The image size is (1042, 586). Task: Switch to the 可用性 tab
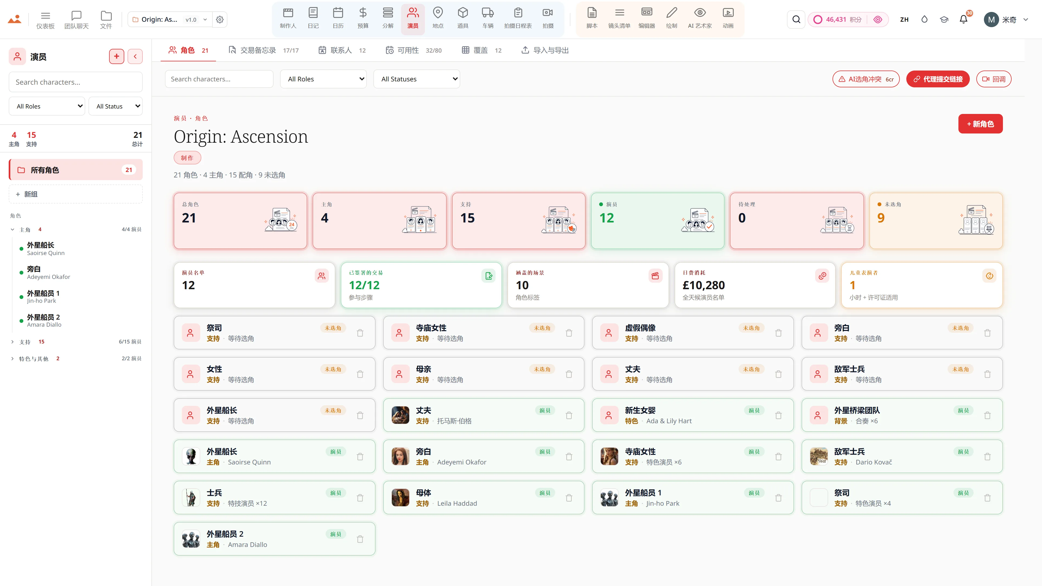(x=413, y=50)
